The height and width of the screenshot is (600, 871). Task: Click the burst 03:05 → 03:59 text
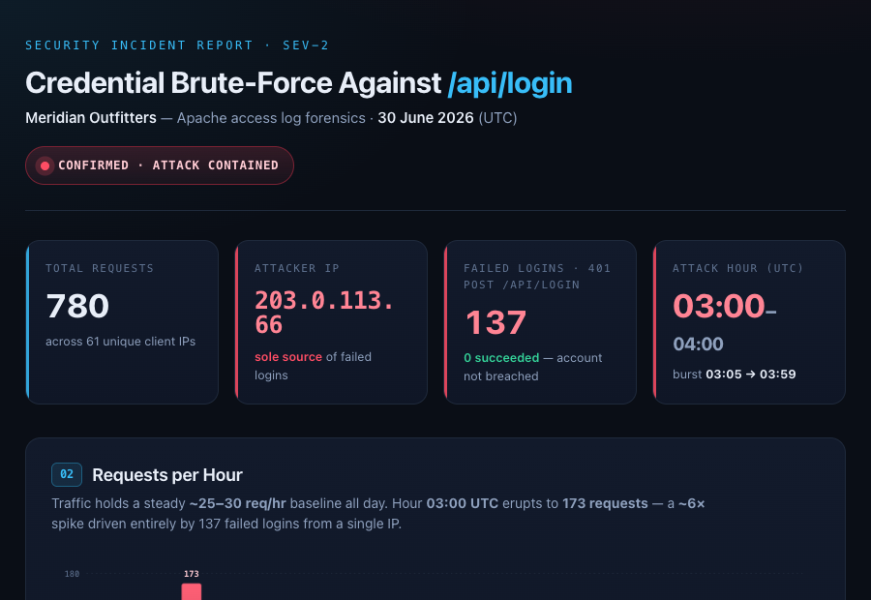click(735, 374)
